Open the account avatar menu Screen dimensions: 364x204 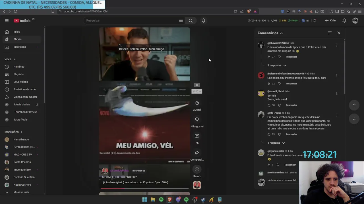coord(355,20)
